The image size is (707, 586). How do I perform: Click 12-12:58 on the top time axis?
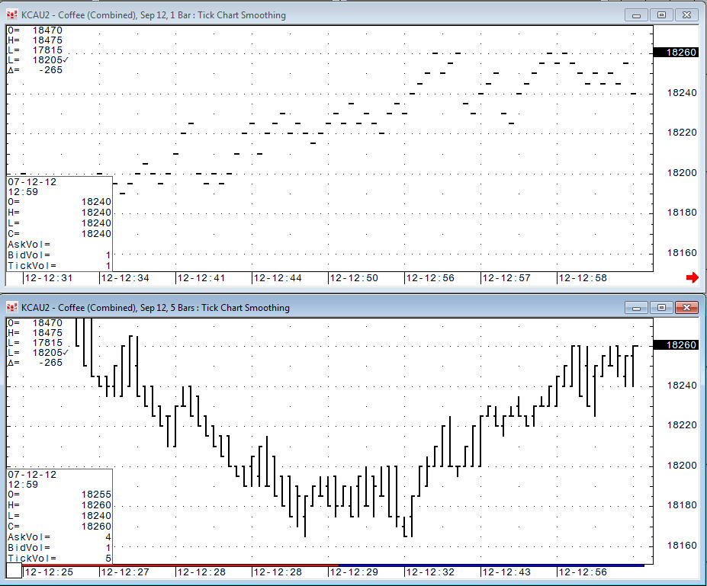[x=583, y=278]
